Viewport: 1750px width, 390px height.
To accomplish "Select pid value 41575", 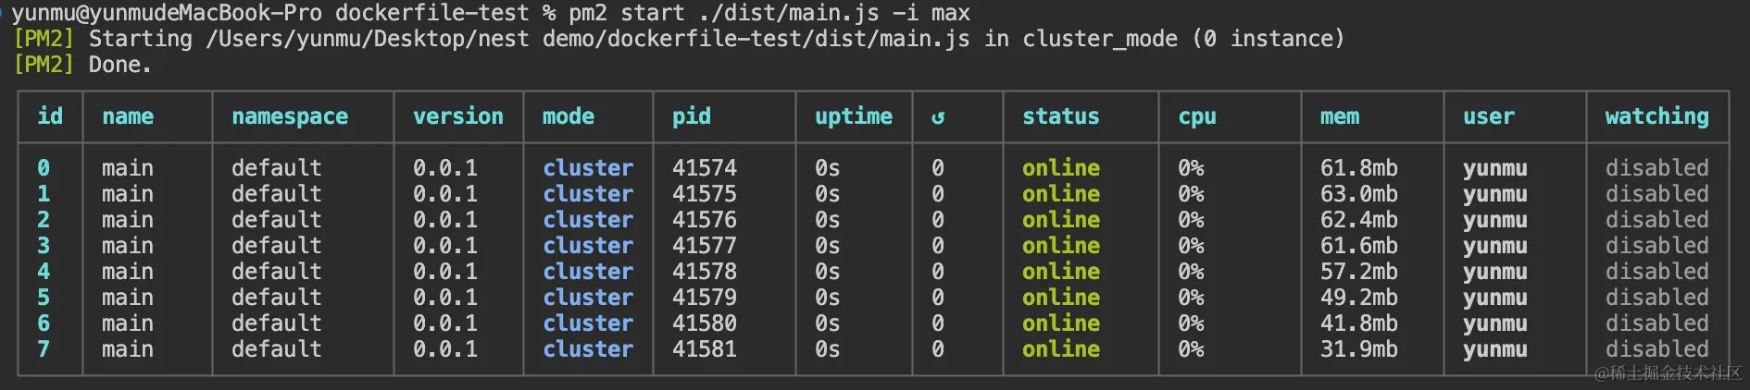I will [705, 194].
